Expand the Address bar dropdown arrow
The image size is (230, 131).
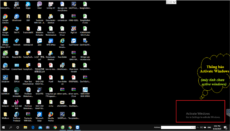point(192,127)
